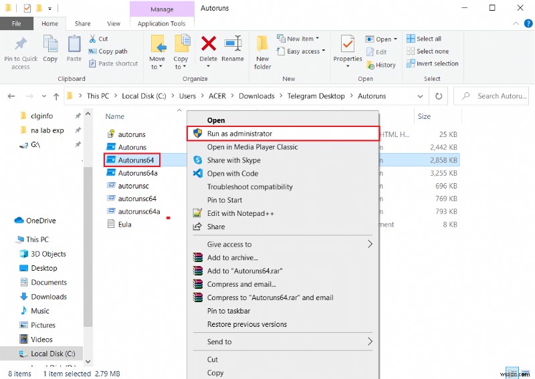The image size is (535, 379).
Task: Click the Refresh button
Action: click(439, 96)
